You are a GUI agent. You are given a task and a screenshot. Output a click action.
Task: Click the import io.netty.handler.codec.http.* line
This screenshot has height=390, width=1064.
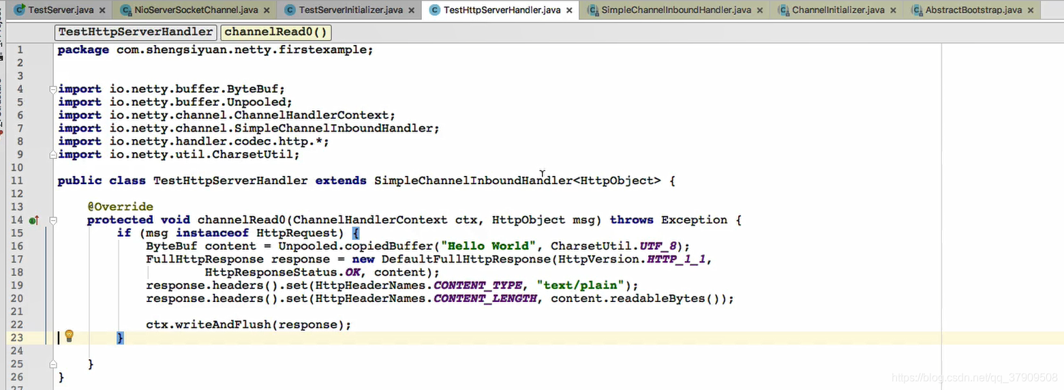[194, 142]
